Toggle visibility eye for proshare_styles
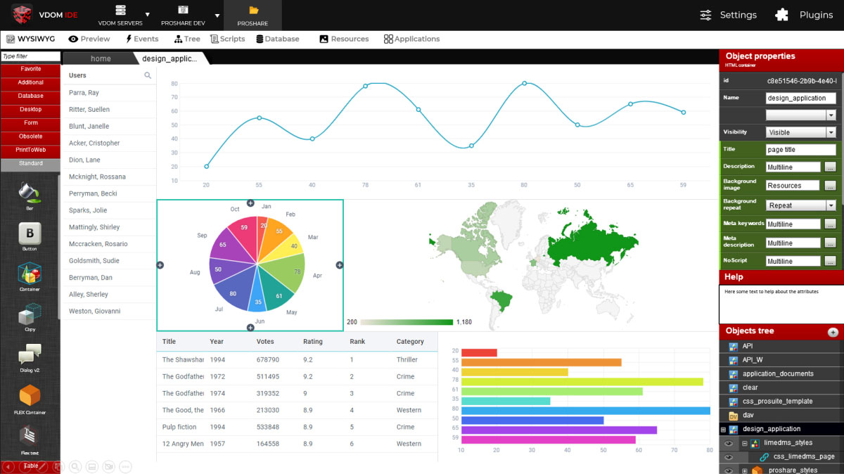Viewport: 844px width, 474px height. [729, 470]
